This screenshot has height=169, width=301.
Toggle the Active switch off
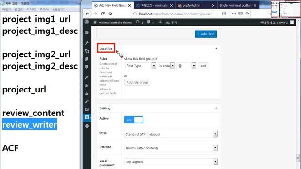[134, 120]
